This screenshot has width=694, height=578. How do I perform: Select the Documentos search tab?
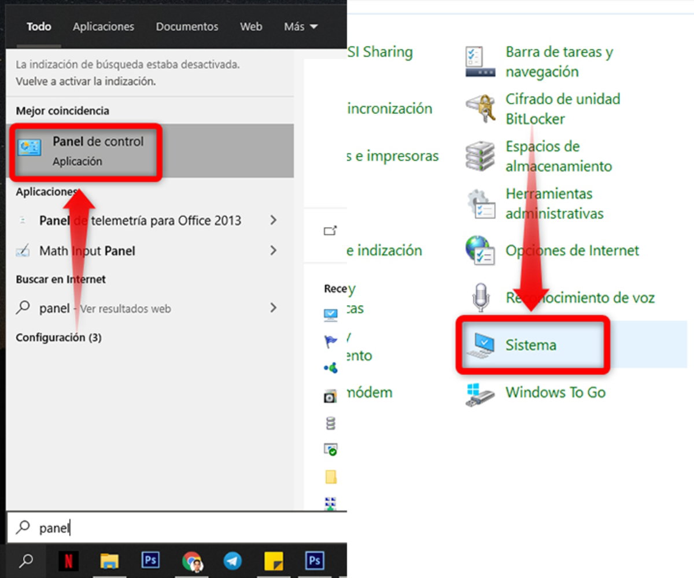point(186,27)
